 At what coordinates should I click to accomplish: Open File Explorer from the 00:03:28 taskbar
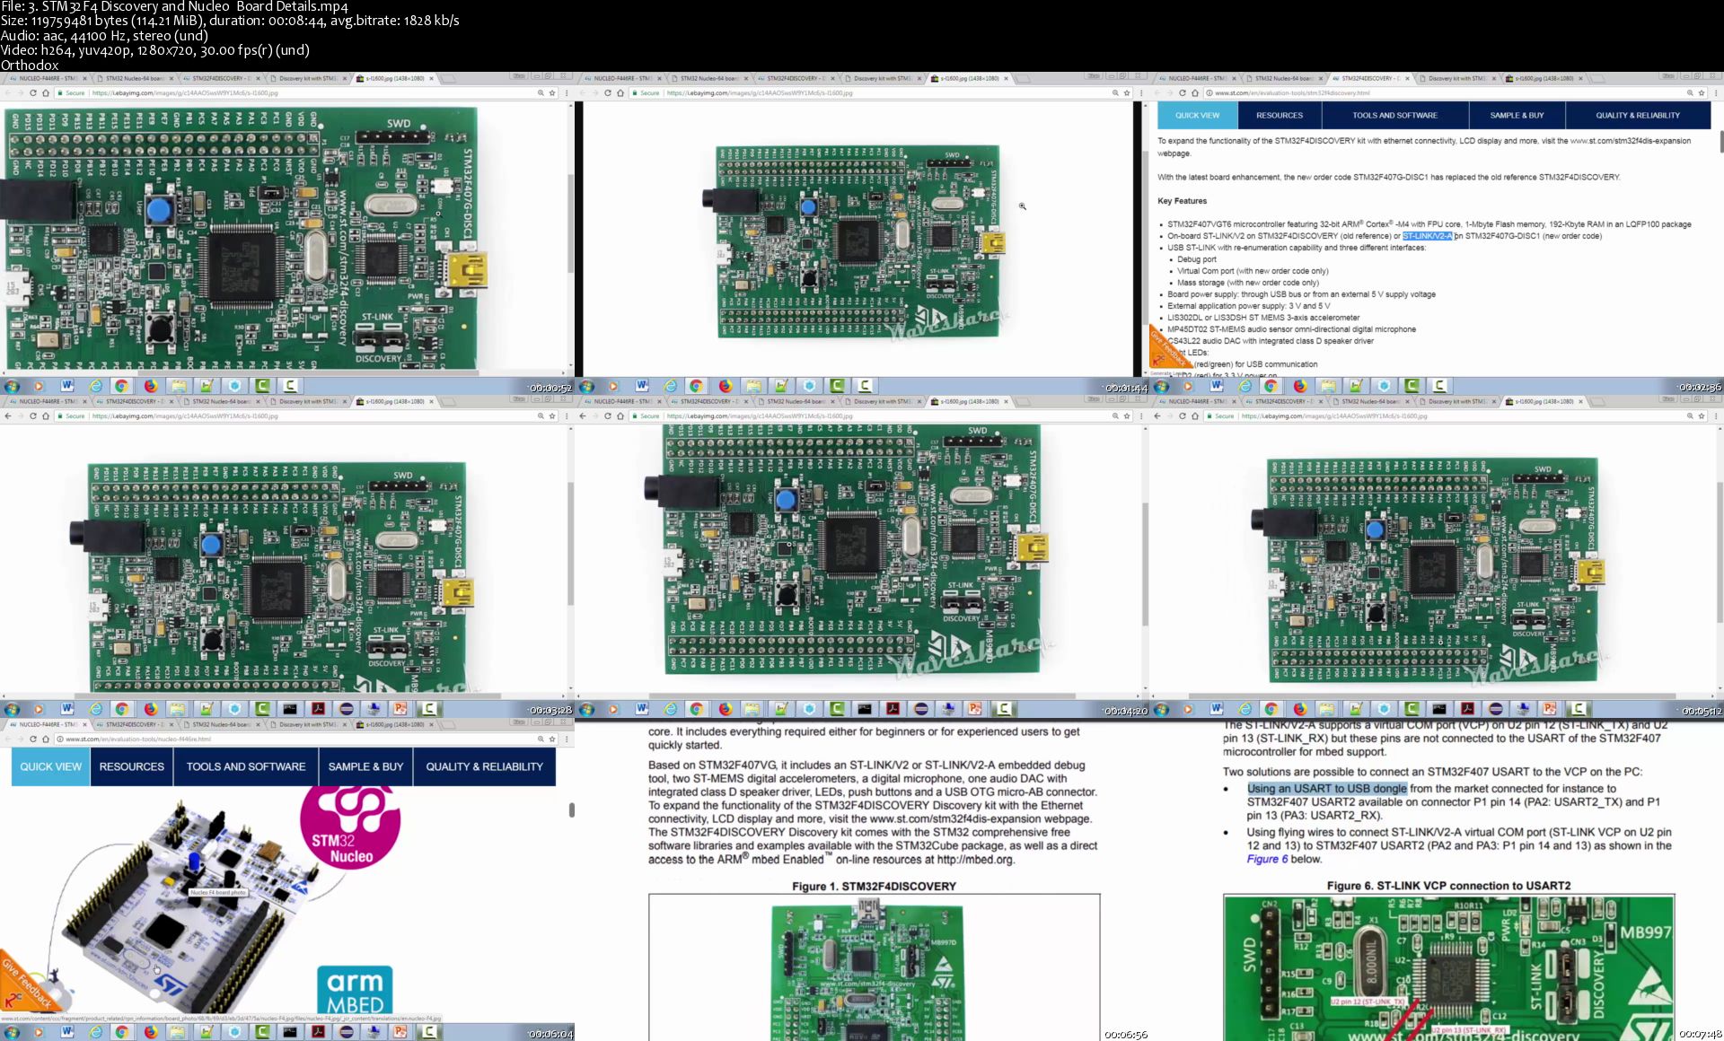click(179, 709)
